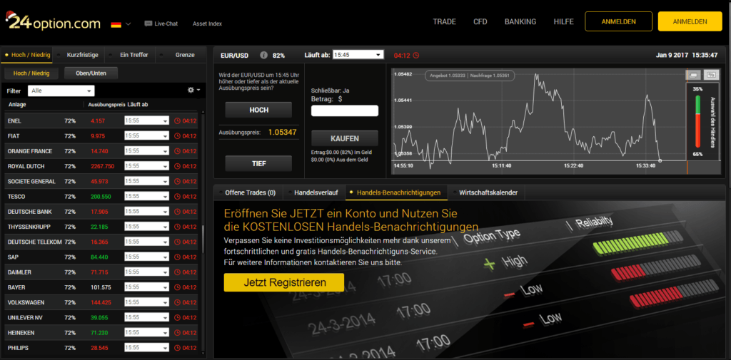Screen dimensions: 731x360
Task: Click the Jetzt Registrieren button
Action: [284, 282]
